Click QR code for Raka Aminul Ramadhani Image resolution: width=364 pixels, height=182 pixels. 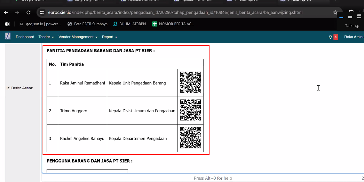pyautogui.click(x=190, y=83)
